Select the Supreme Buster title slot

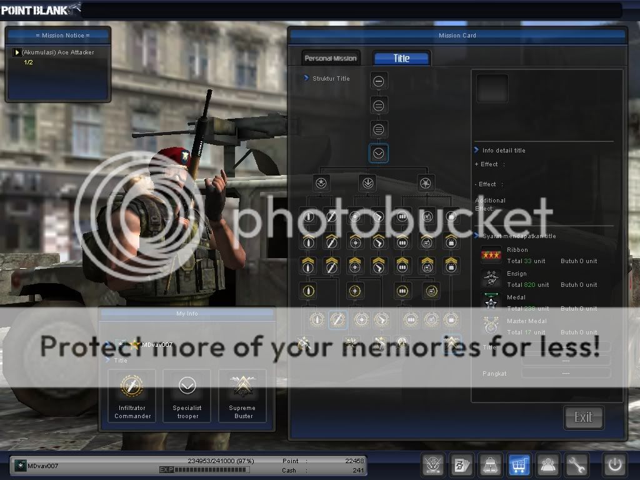point(242,396)
